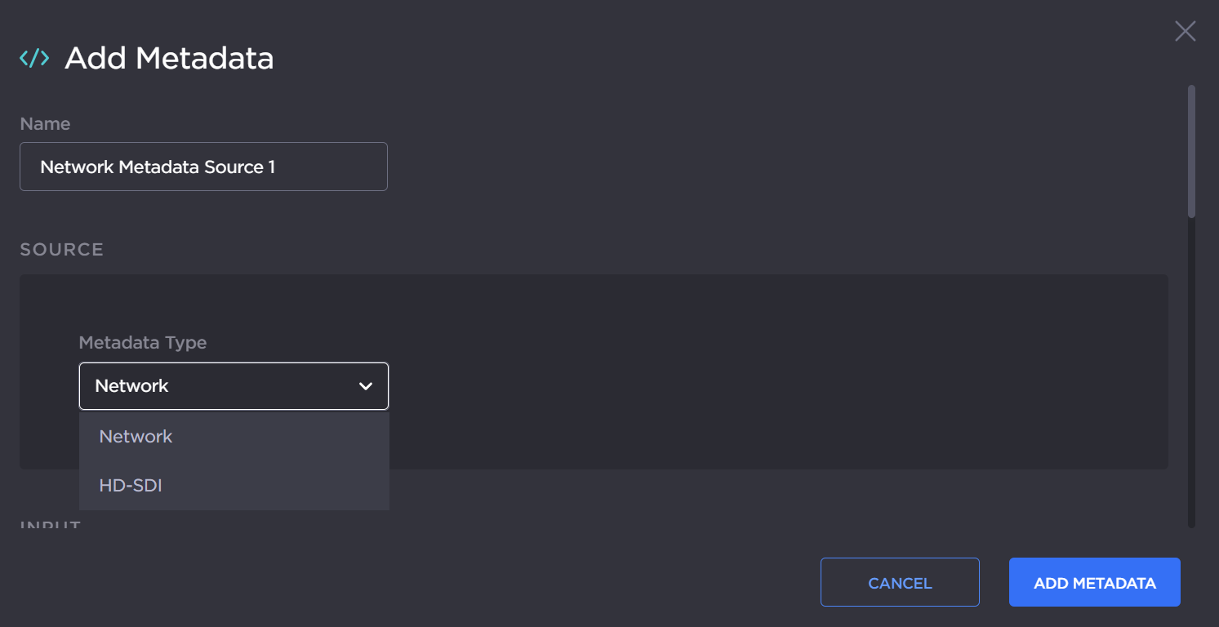Image resolution: width=1219 pixels, height=627 pixels.
Task: Open the Metadata Type combo box
Action: 234,385
